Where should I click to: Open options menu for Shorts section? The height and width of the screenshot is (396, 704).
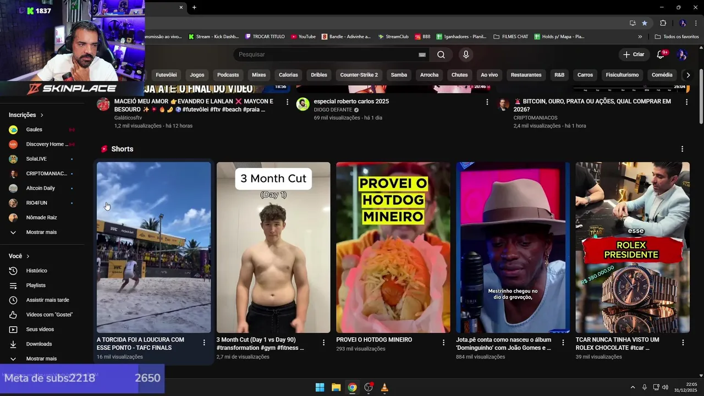pos(682,149)
